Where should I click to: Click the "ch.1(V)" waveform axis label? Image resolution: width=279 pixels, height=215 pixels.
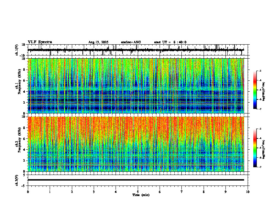[17, 50]
